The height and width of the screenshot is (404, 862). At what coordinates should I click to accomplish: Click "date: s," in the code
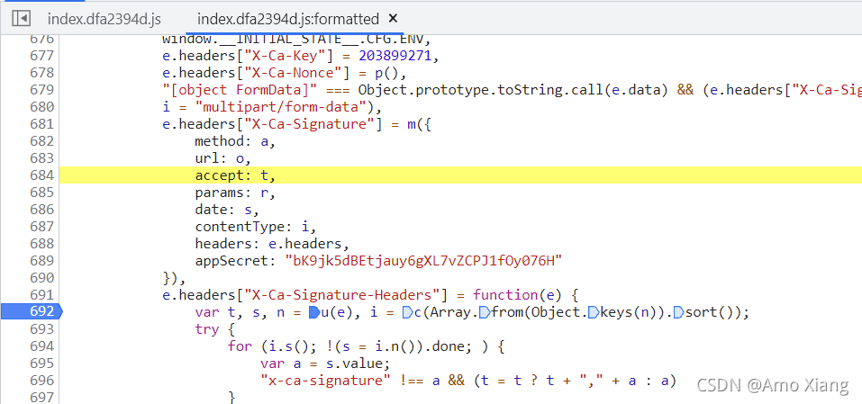click(226, 209)
